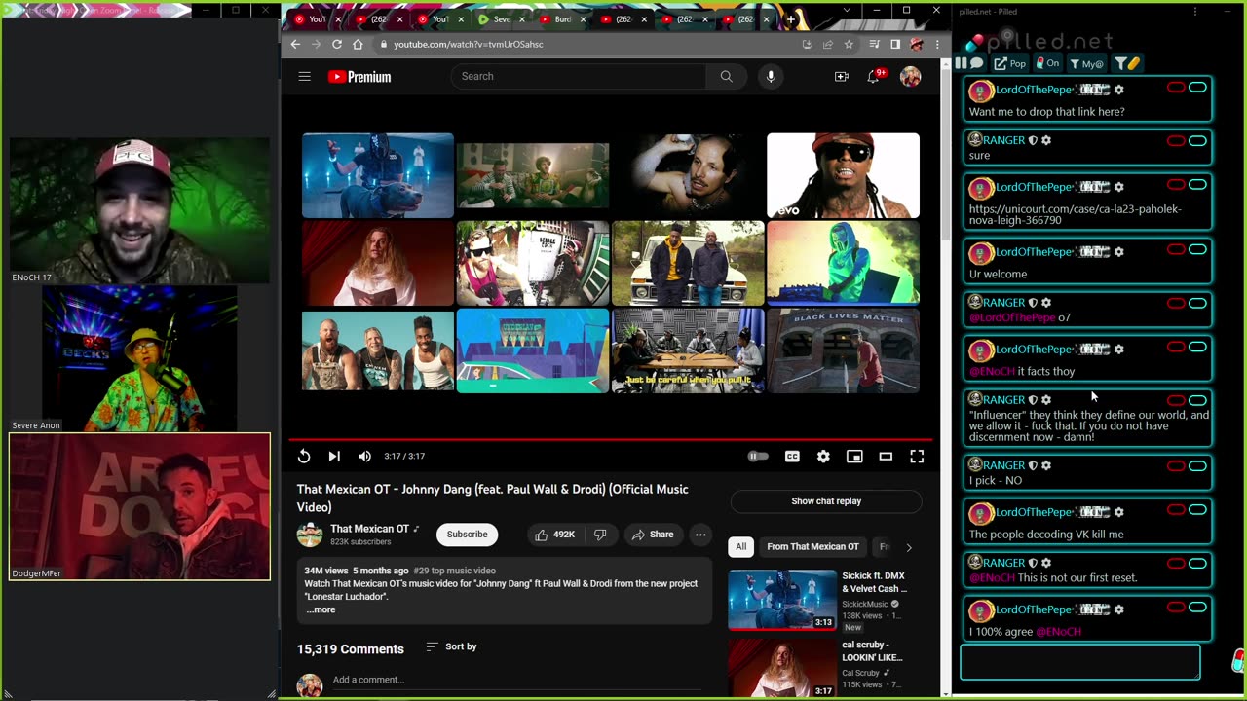Screen dimensions: 1247x701
Task: Open the YouTube hamburger guide menu
Action: [x=304, y=76]
